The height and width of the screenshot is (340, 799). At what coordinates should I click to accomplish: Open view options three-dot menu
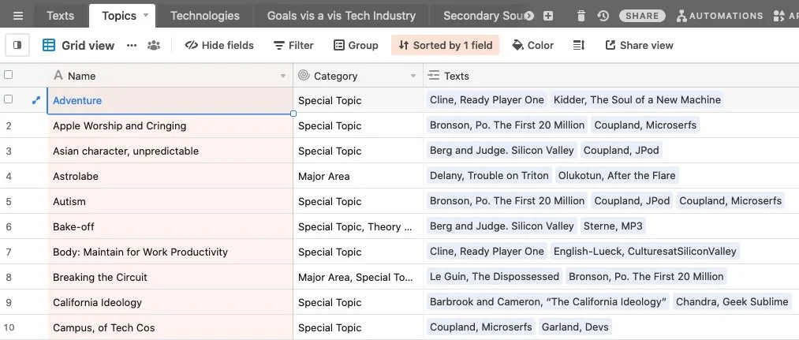[132, 46]
